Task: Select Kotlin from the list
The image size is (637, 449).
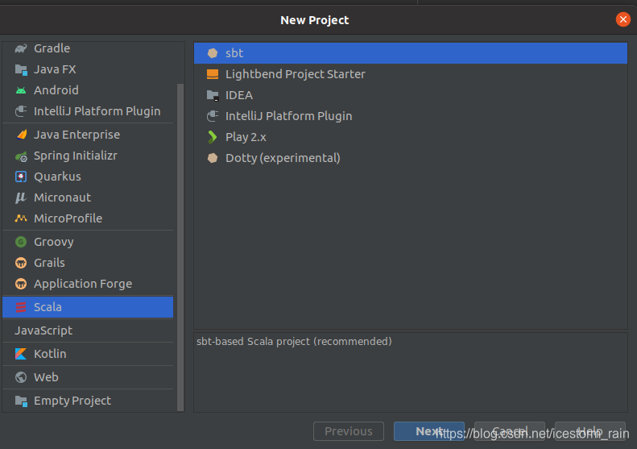Action: [x=88, y=354]
